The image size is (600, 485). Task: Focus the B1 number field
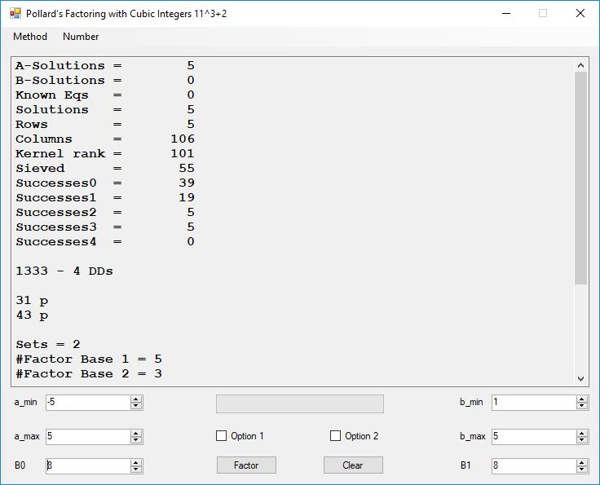coord(532,465)
